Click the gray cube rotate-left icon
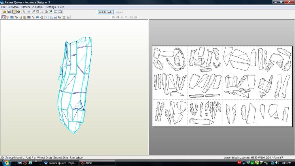The image size is (295, 166). [24, 12]
